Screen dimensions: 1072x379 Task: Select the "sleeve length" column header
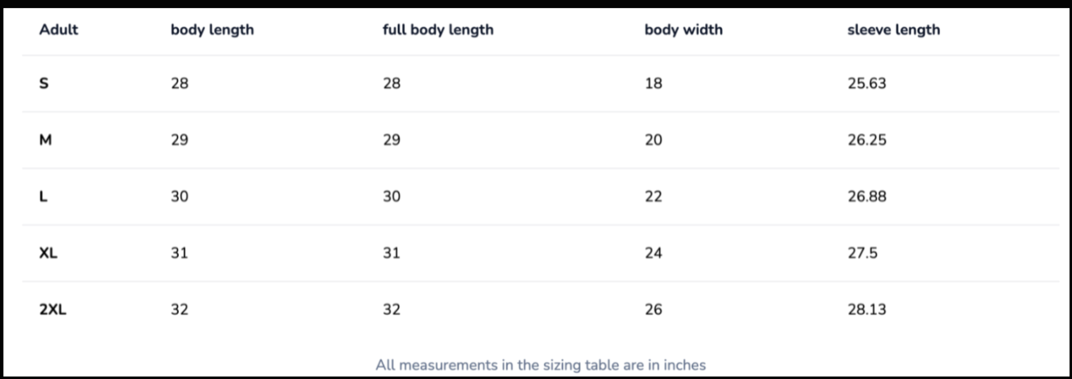tap(893, 30)
